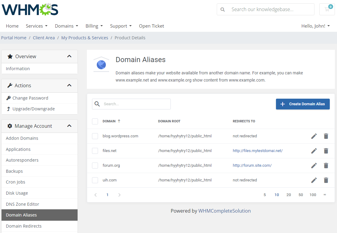Go to the previous page arrow
337x233 pixels.
pos(96,195)
